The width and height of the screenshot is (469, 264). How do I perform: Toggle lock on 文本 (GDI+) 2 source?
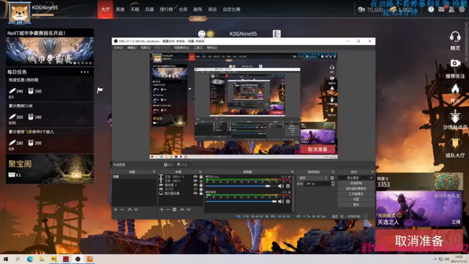pyautogui.click(x=201, y=177)
